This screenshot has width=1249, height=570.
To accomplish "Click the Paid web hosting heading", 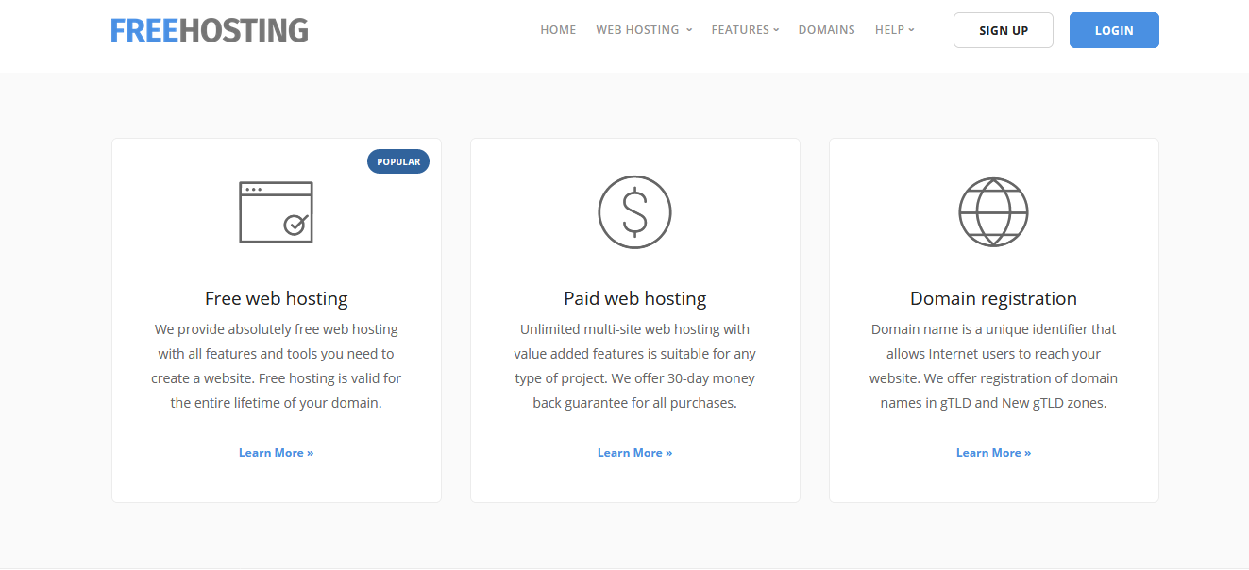I will point(634,298).
